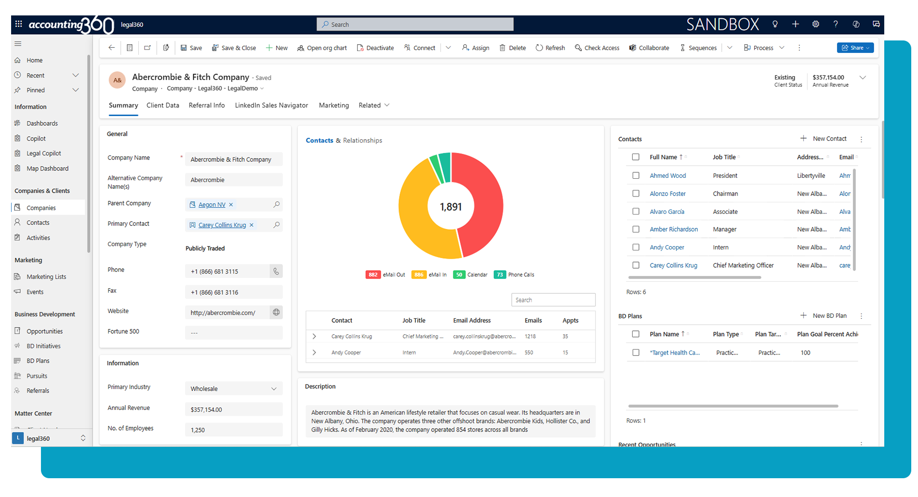Switch to the Client Data tab
This screenshot has width=918, height=497.
click(162, 105)
